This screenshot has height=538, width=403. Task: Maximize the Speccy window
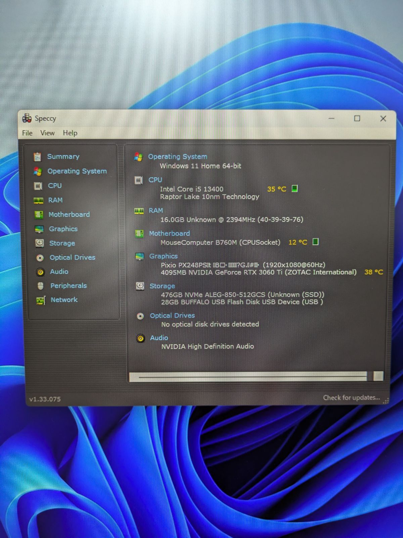coord(357,118)
